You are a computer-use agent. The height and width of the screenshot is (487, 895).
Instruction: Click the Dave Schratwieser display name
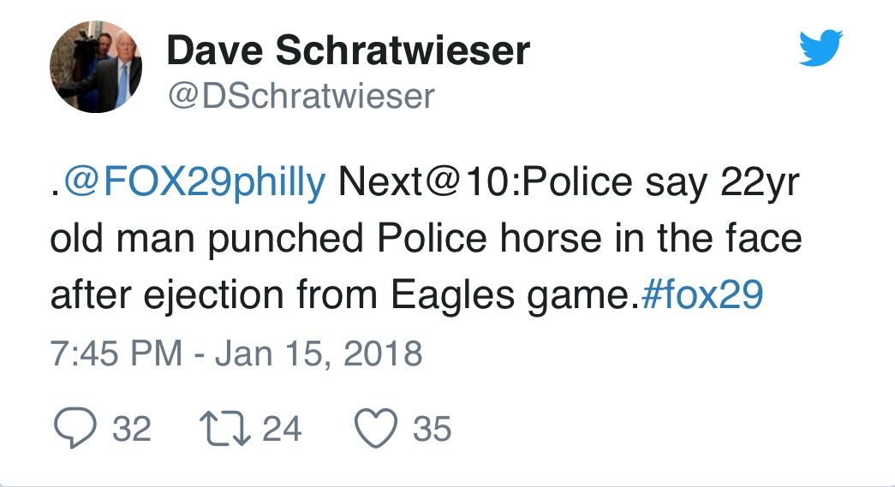coord(348,51)
